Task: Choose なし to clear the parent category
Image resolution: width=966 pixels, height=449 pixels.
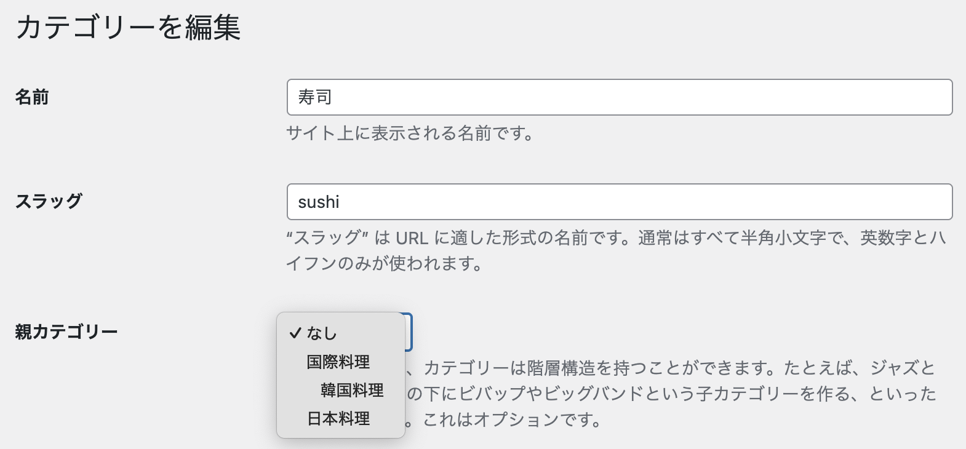Action: click(321, 333)
